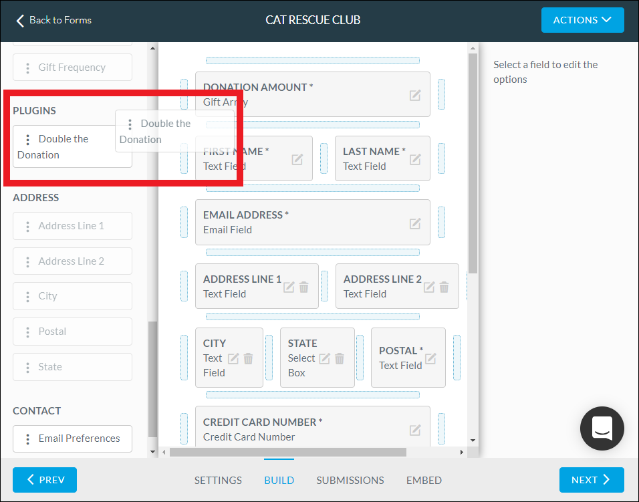
Task: Go to the previous step with Prev
Action: [x=45, y=480]
